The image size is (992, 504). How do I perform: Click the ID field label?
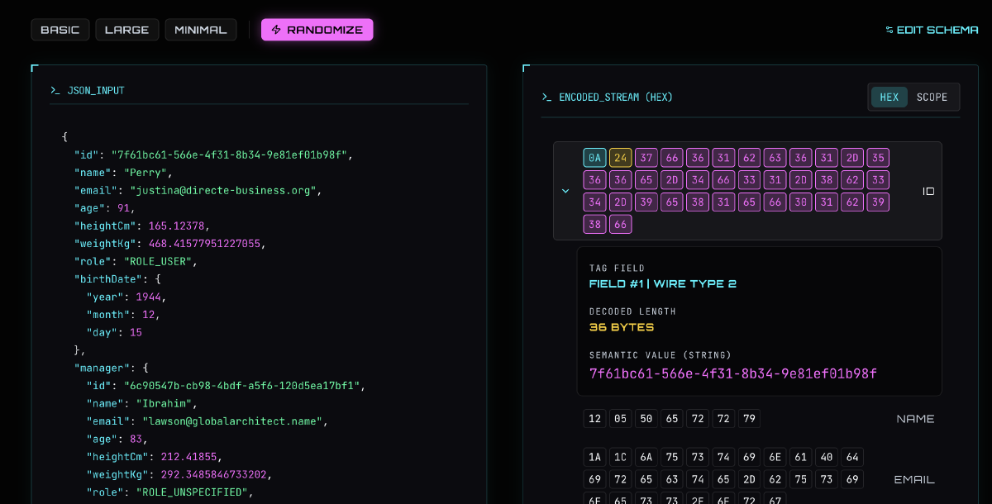(928, 191)
